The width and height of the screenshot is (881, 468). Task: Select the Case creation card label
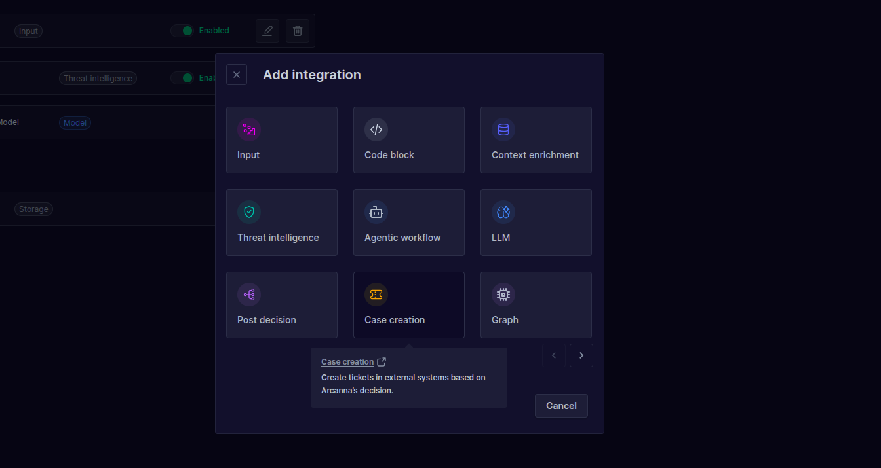coord(395,320)
